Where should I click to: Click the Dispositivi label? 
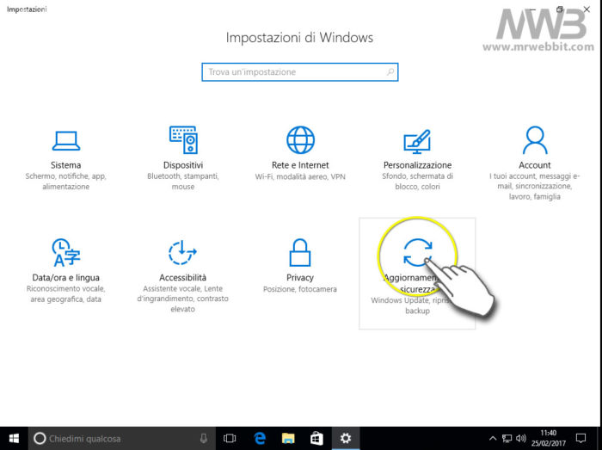pyautogui.click(x=183, y=165)
